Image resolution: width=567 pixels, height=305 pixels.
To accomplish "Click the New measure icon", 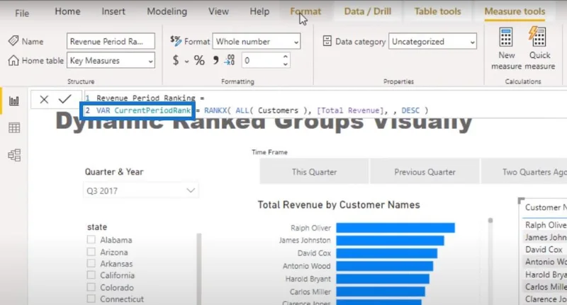I will (x=506, y=38).
